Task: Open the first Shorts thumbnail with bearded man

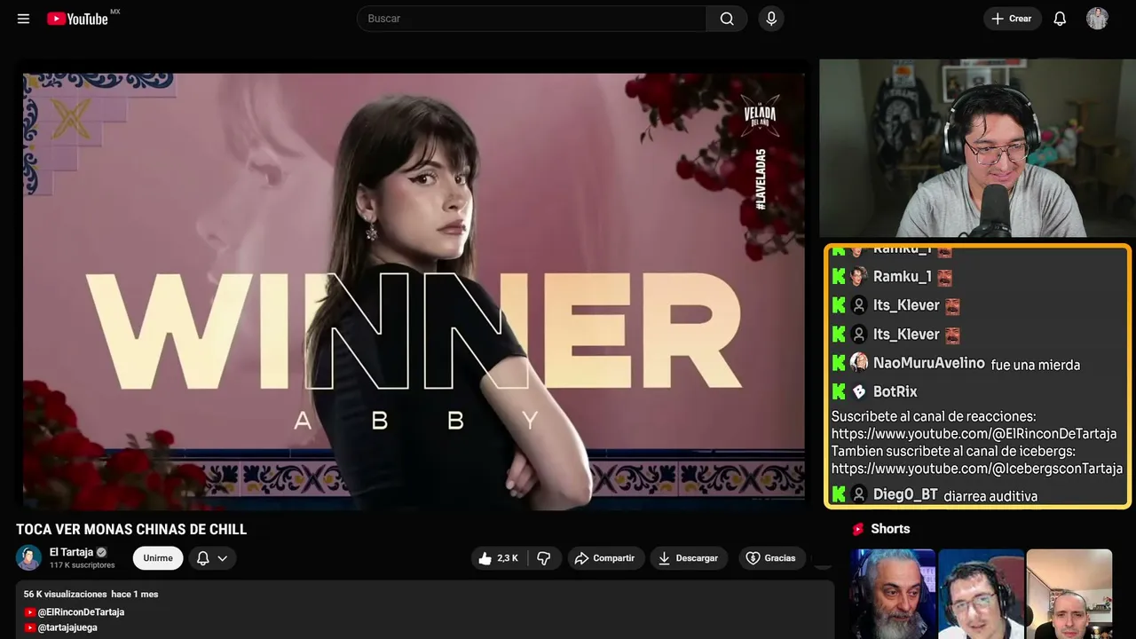Action: 893,594
